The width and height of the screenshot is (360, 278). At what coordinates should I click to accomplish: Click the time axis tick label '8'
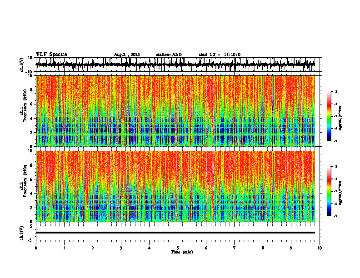tap(263, 248)
